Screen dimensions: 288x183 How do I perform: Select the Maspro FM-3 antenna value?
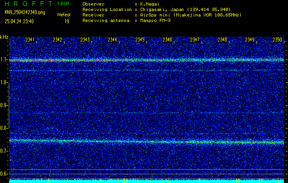(x=155, y=21)
